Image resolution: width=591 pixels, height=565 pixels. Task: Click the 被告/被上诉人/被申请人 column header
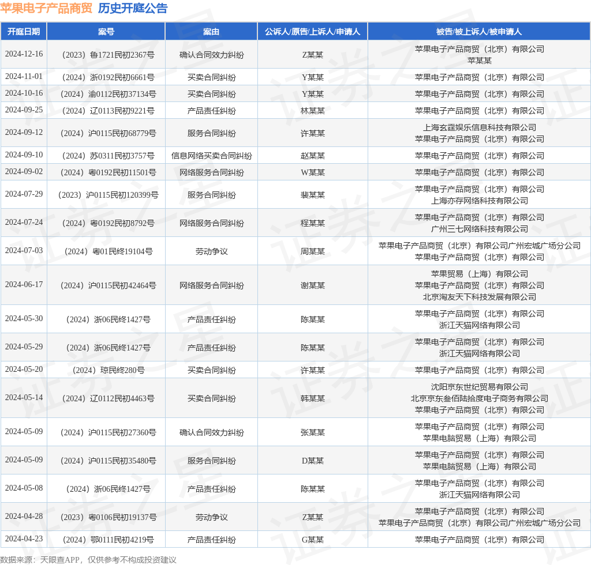point(479,32)
